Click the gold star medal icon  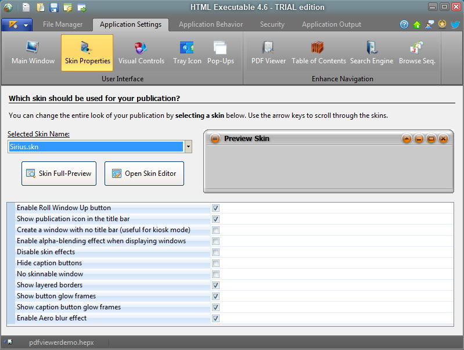pos(443,24)
